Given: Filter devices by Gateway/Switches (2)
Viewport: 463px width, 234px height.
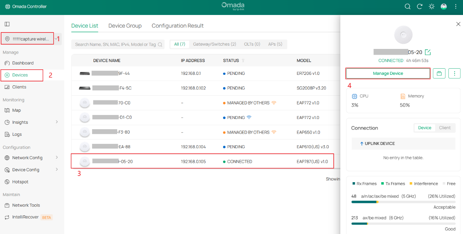Looking at the screenshot, I should pos(215,44).
